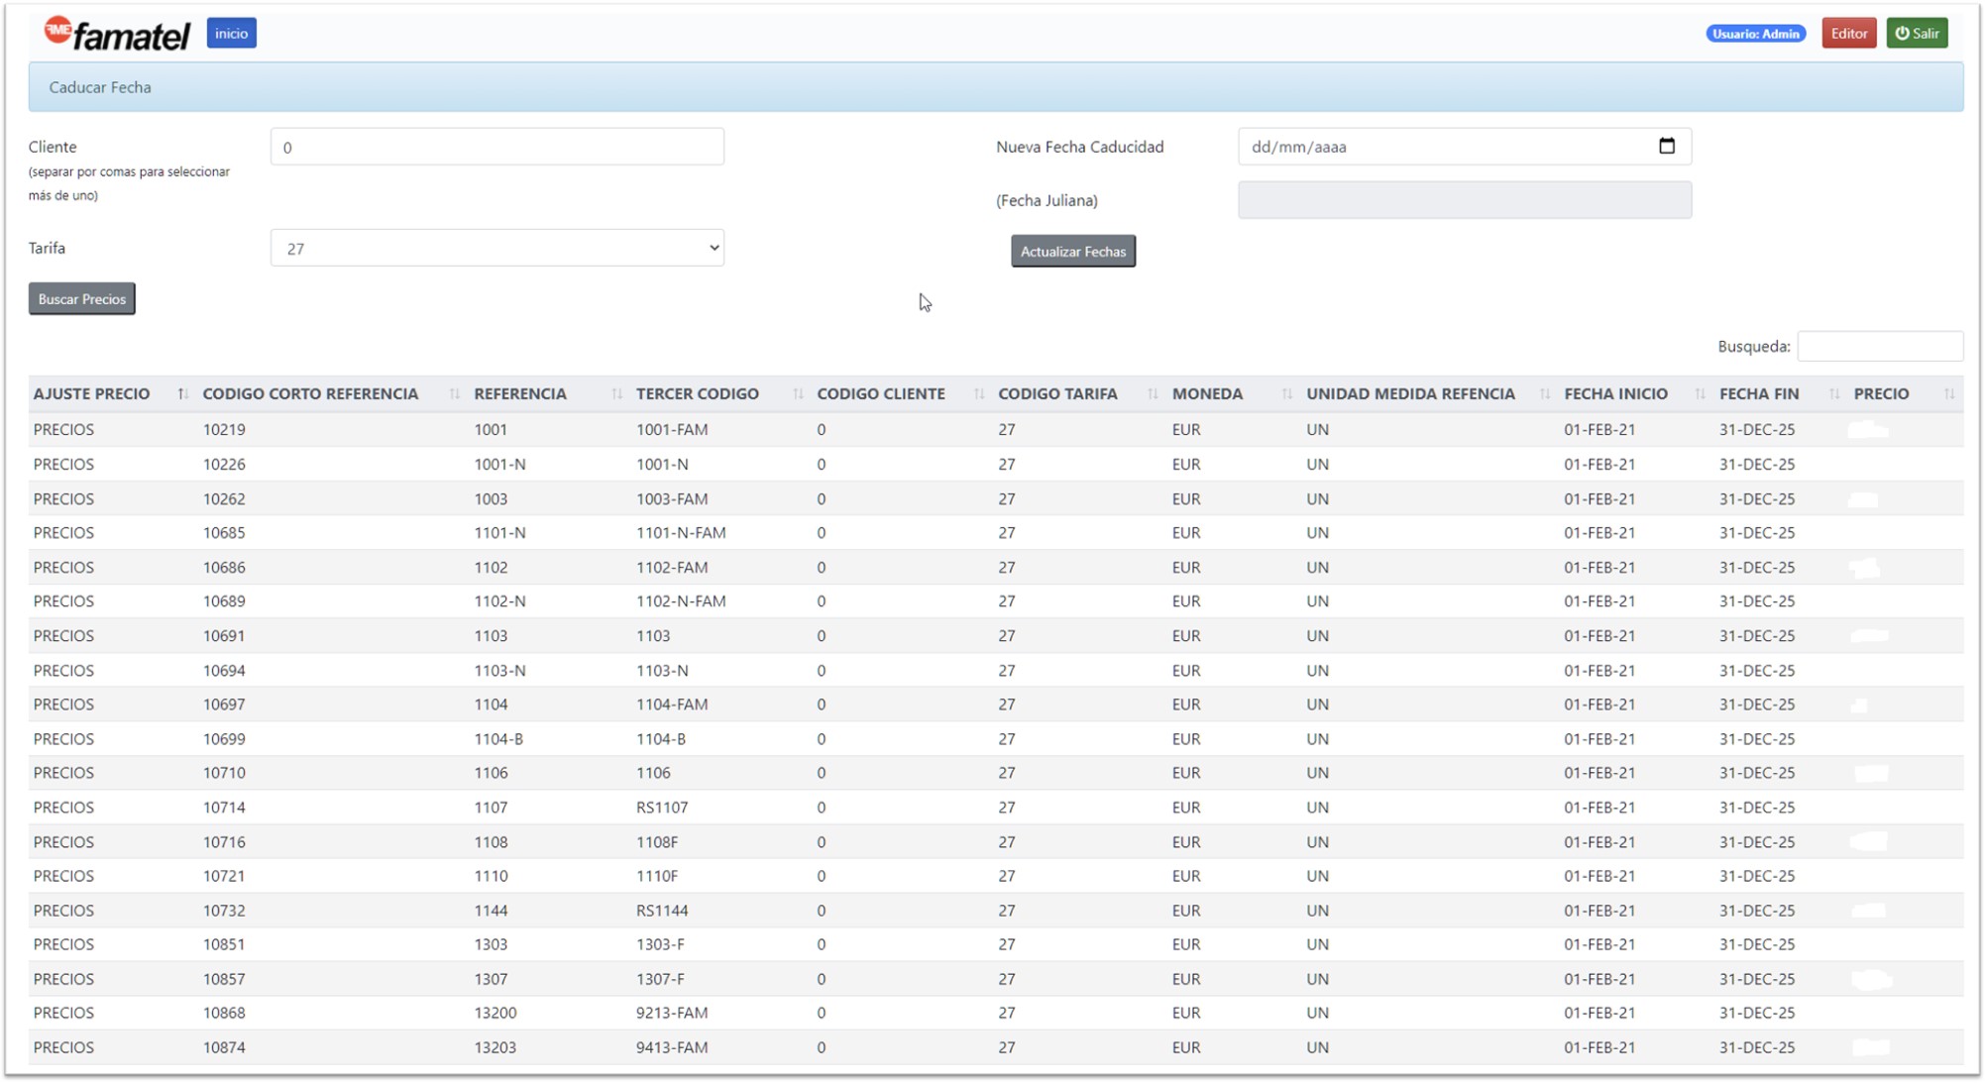This screenshot has width=1985, height=1084.
Task: Sort by REFERENCIA column arrows
Action: (x=616, y=394)
